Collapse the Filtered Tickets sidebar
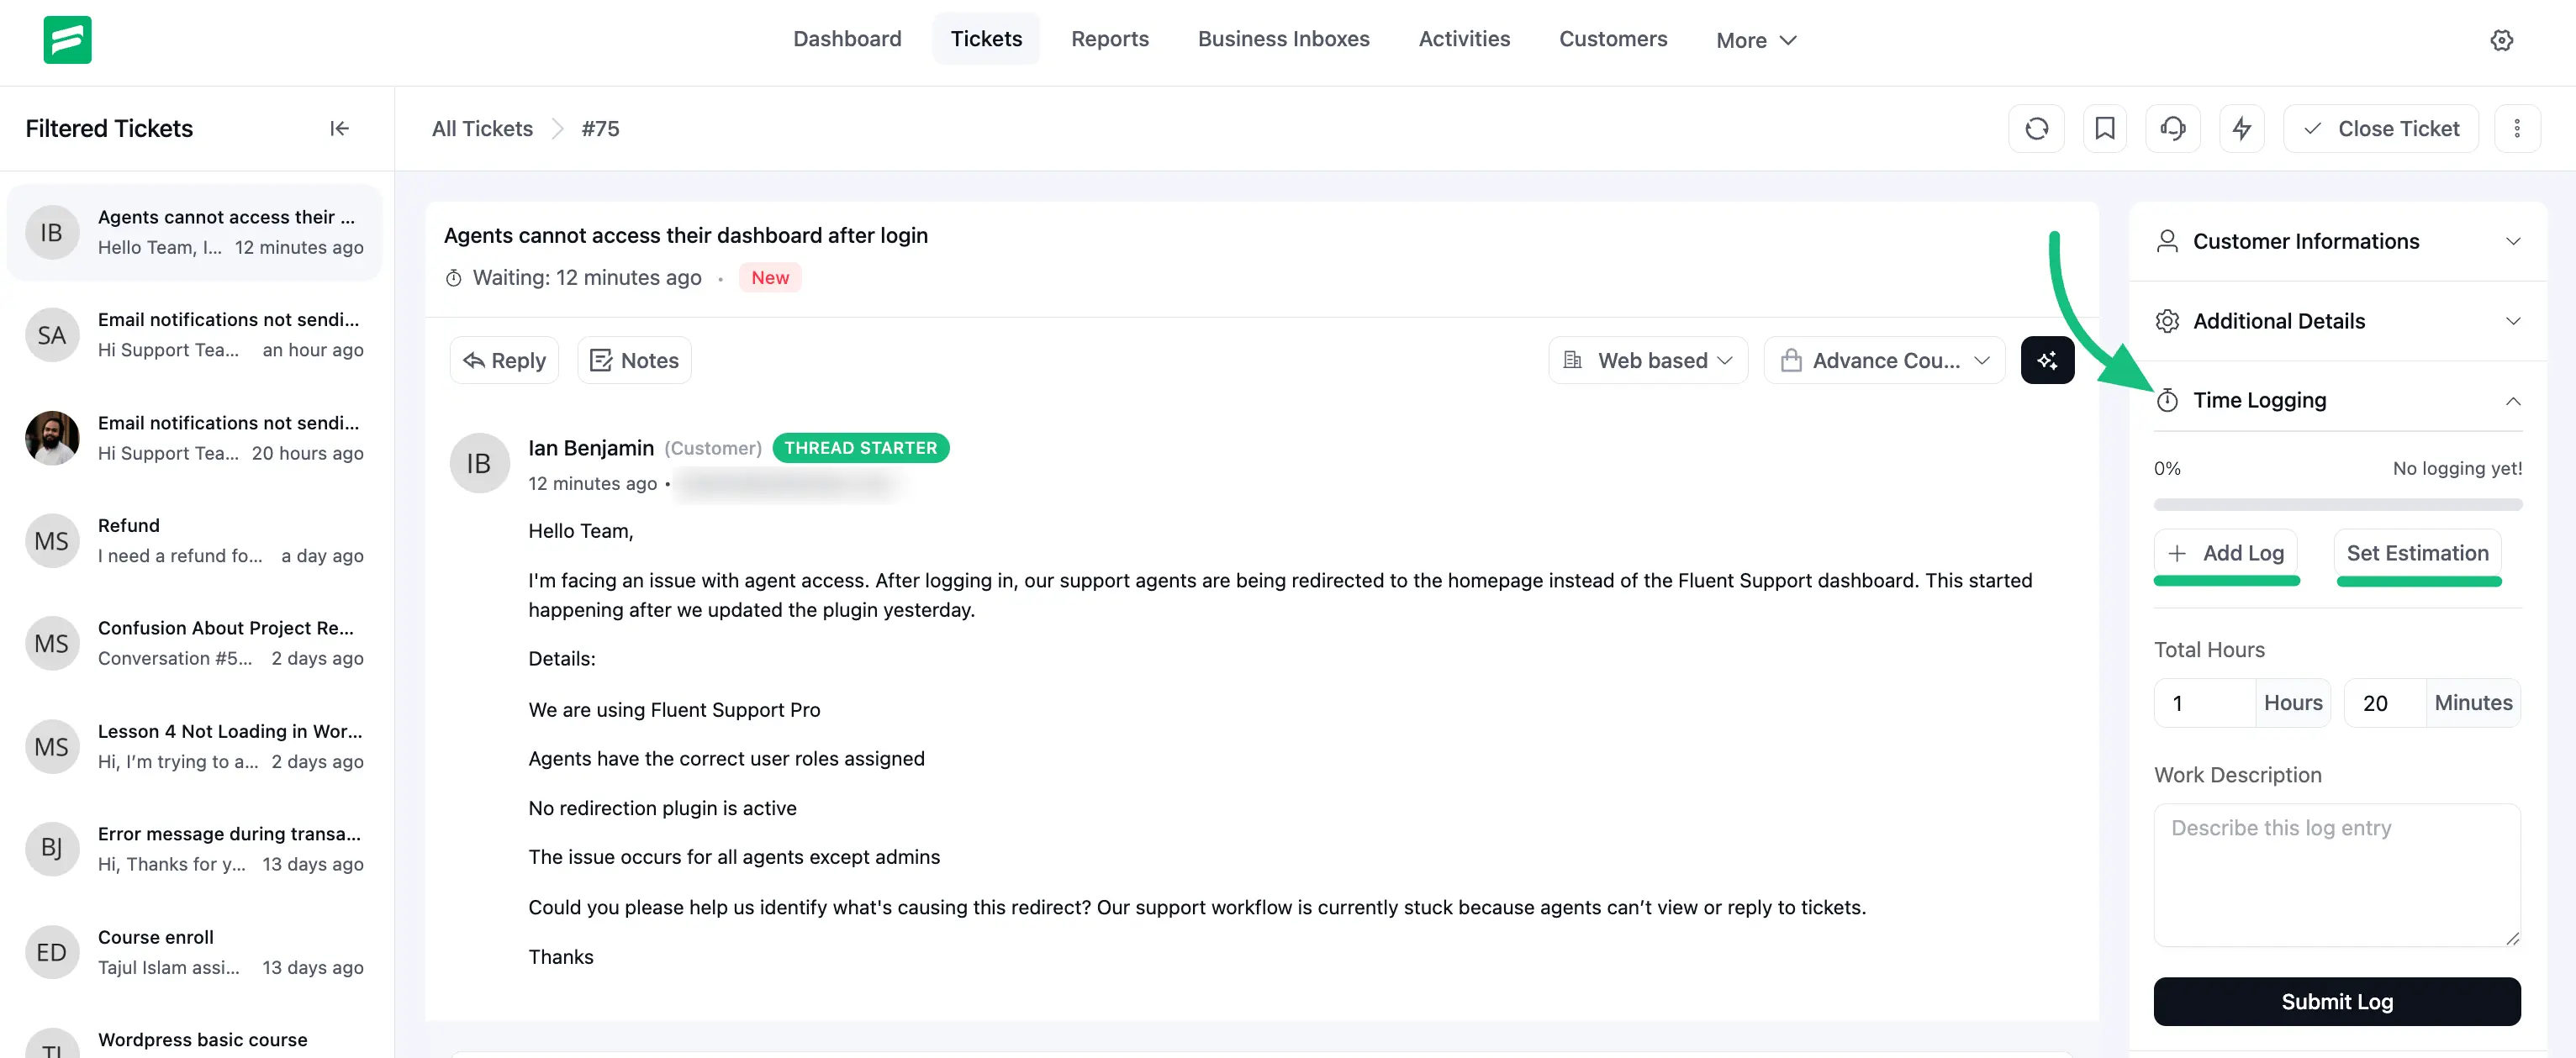 click(339, 129)
